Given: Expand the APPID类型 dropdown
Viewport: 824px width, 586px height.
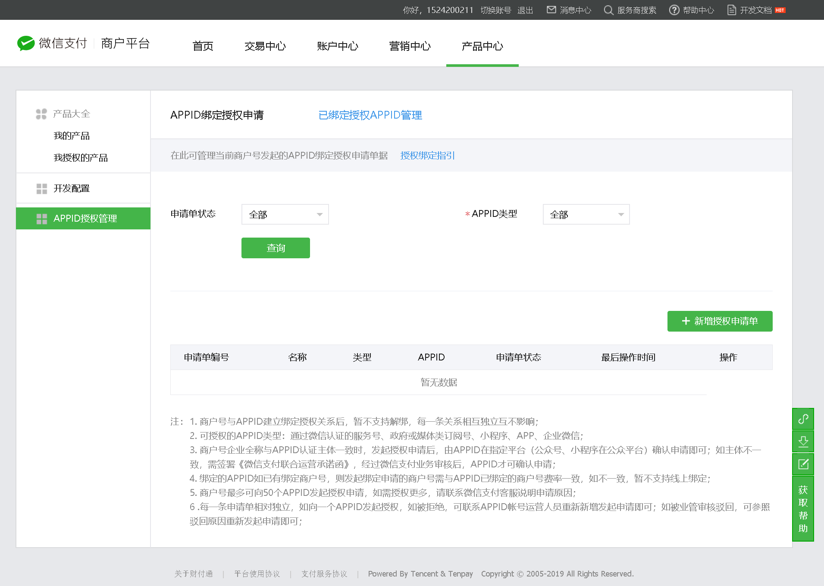Looking at the screenshot, I should pyautogui.click(x=586, y=214).
